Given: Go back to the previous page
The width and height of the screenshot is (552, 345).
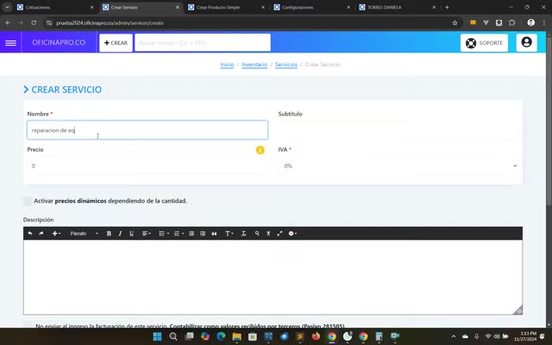Looking at the screenshot, I should click(8, 23).
